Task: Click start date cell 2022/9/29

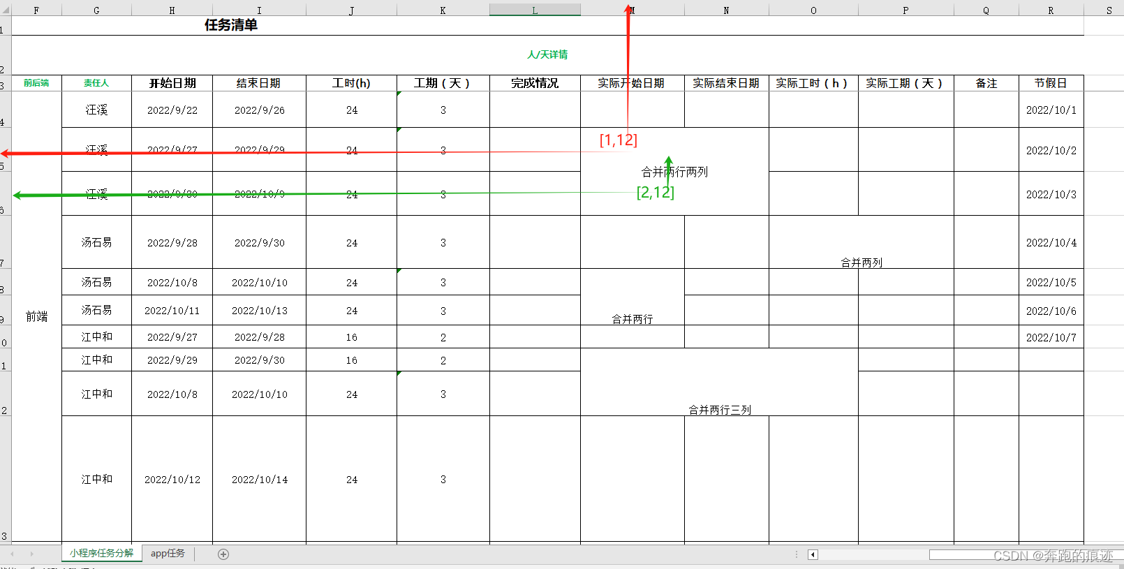Action: [172, 360]
